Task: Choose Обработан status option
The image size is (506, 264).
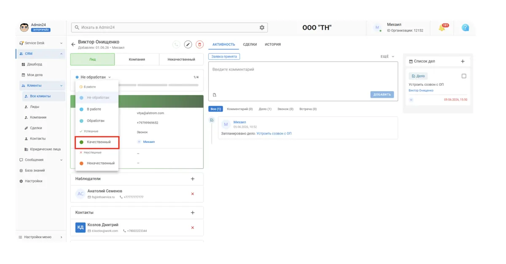Action: click(x=97, y=121)
